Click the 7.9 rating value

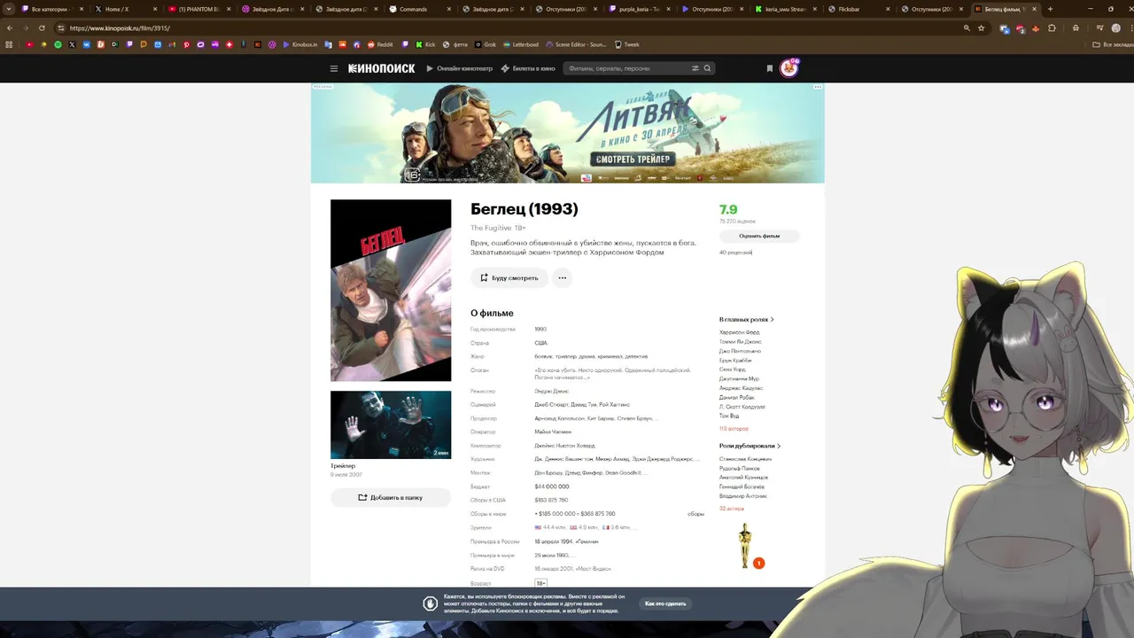tap(728, 210)
